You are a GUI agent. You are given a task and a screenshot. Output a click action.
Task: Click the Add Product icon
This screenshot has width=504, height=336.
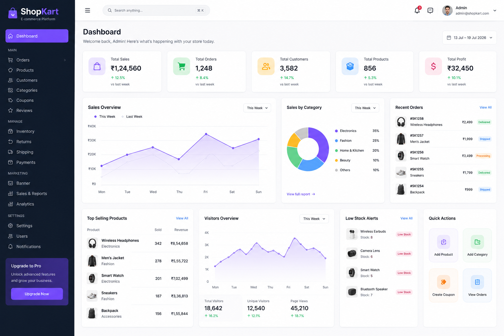444,242
